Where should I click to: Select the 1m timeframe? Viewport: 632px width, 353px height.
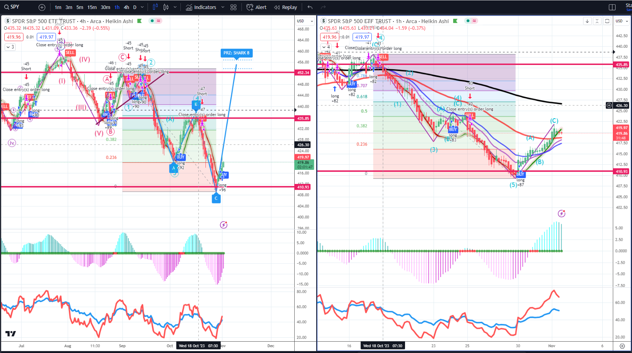(58, 7)
